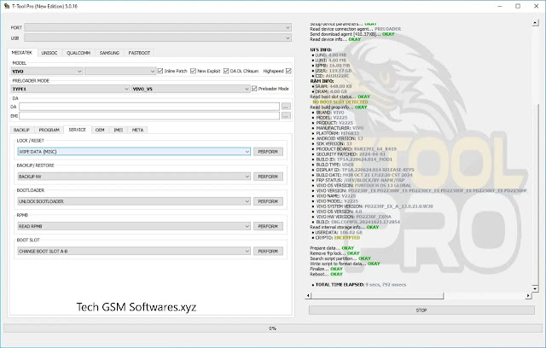Switch to the SERVICE tab
The height and width of the screenshot is (348, 546).
click(x=78, y=130)
